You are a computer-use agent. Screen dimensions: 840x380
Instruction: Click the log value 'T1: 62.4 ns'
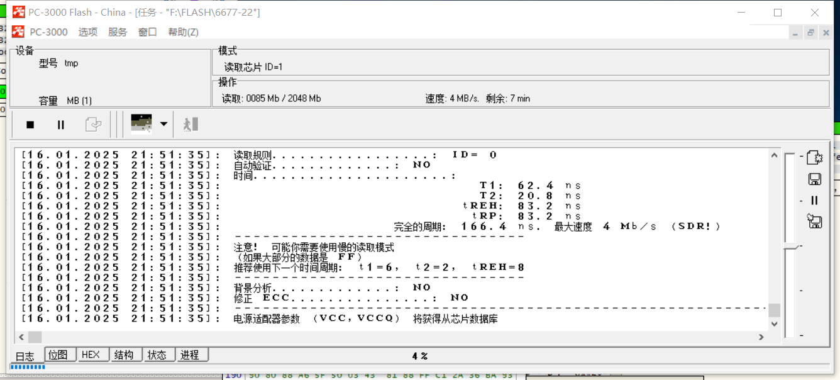[x=531, y=186]
